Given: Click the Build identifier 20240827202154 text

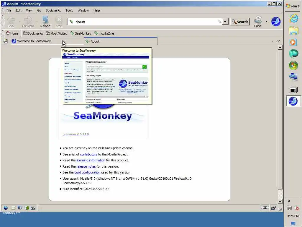Looking at the screenshot, I should [x=86, y=189].
